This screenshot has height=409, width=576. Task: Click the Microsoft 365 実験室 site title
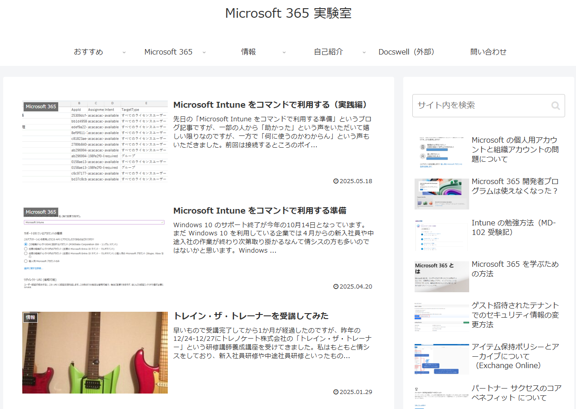coord(288,13)
